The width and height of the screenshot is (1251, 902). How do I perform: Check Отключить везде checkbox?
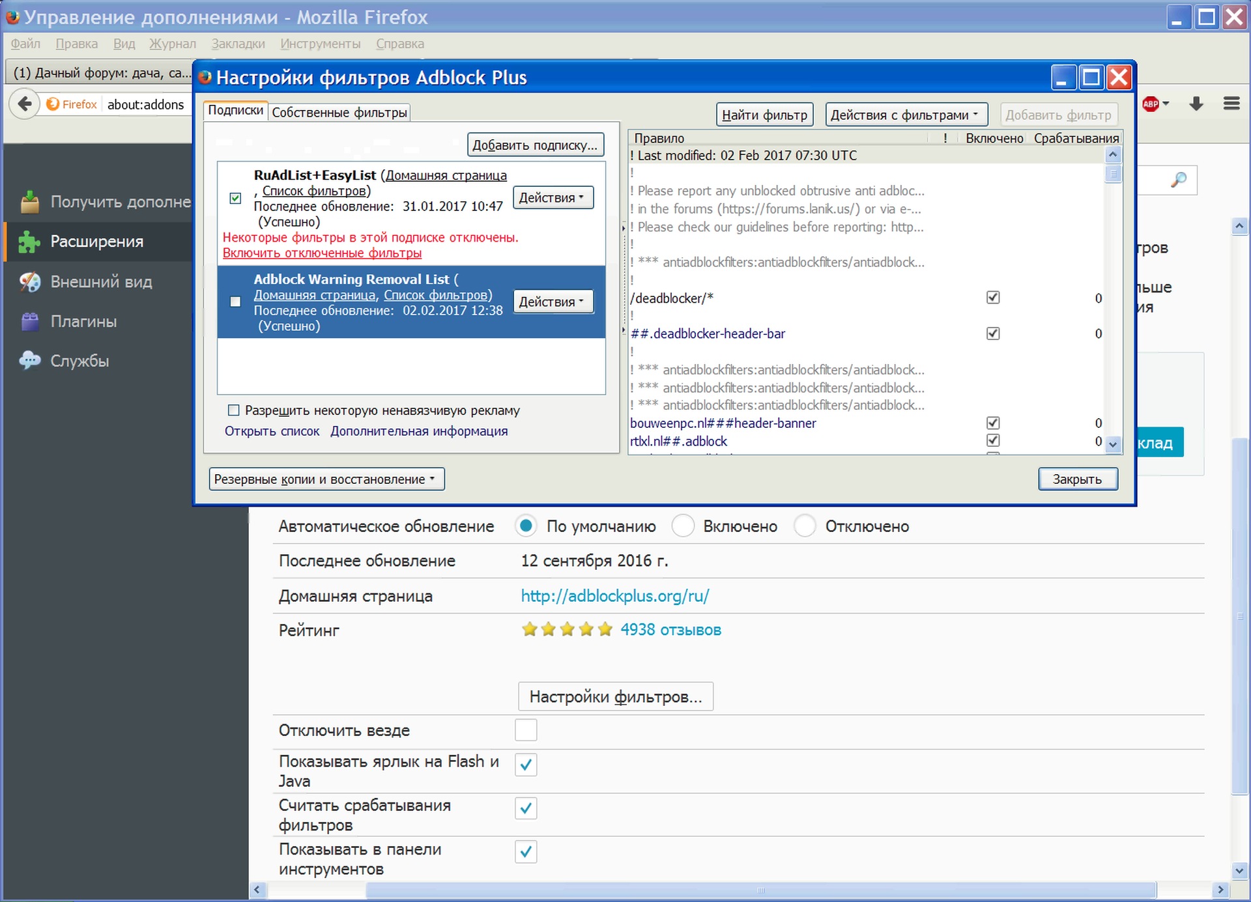pos(526,730)
